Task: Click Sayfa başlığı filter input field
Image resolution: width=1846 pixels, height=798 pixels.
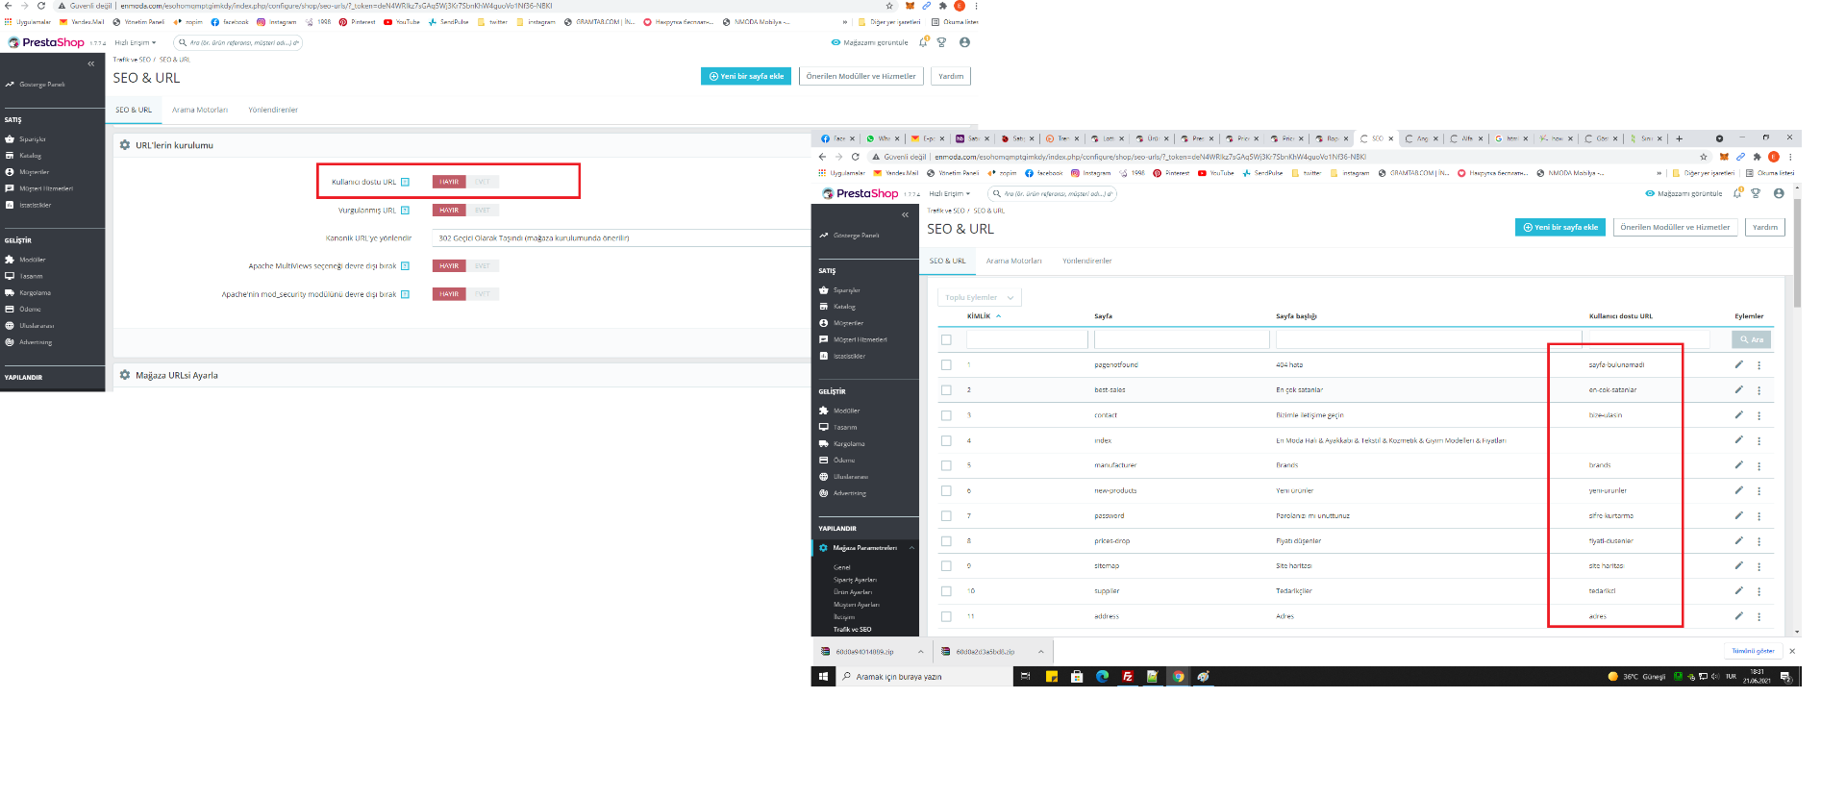Action: coord(1428,339)
